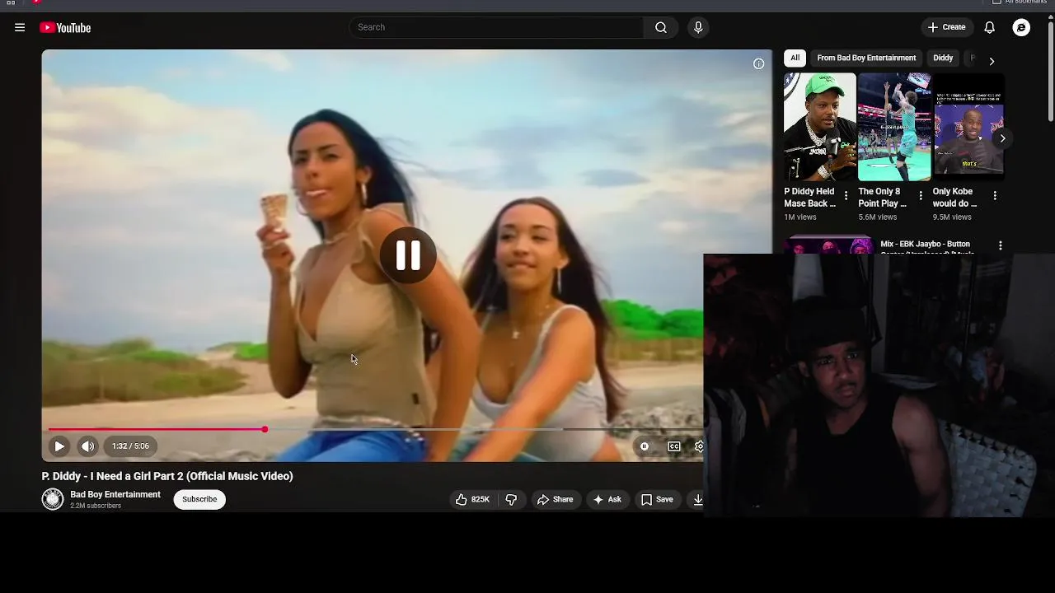Click the 2.2M subscribers text
Viewport: 1055px width, 593px height.
pyautogui.click(x=96, y=506)
